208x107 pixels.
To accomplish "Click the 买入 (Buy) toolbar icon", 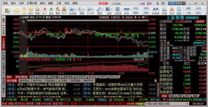I will coord(44,11).
